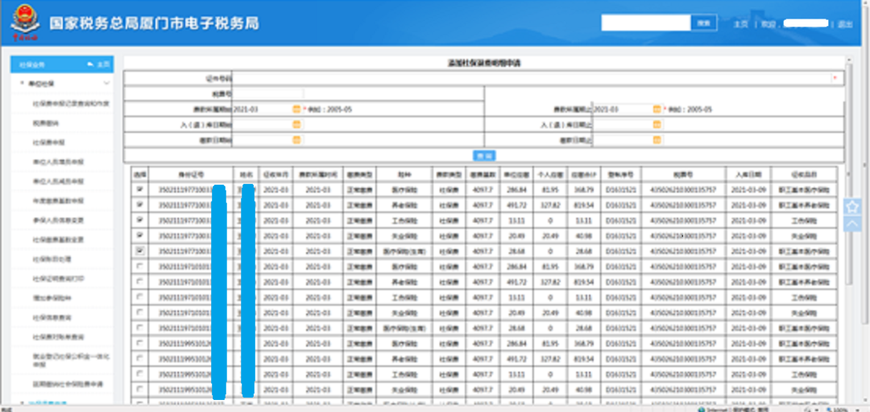870x412 pixels.
Task: Uncheck the 35021119771001 养老保险 row checkbox
Action: coord(140,204)
